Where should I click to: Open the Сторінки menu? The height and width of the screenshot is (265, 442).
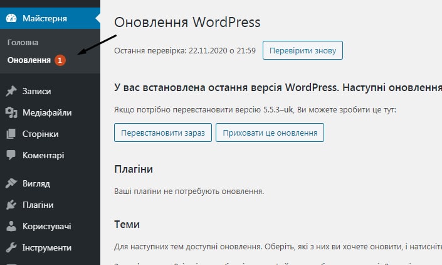tap(50, 134)
